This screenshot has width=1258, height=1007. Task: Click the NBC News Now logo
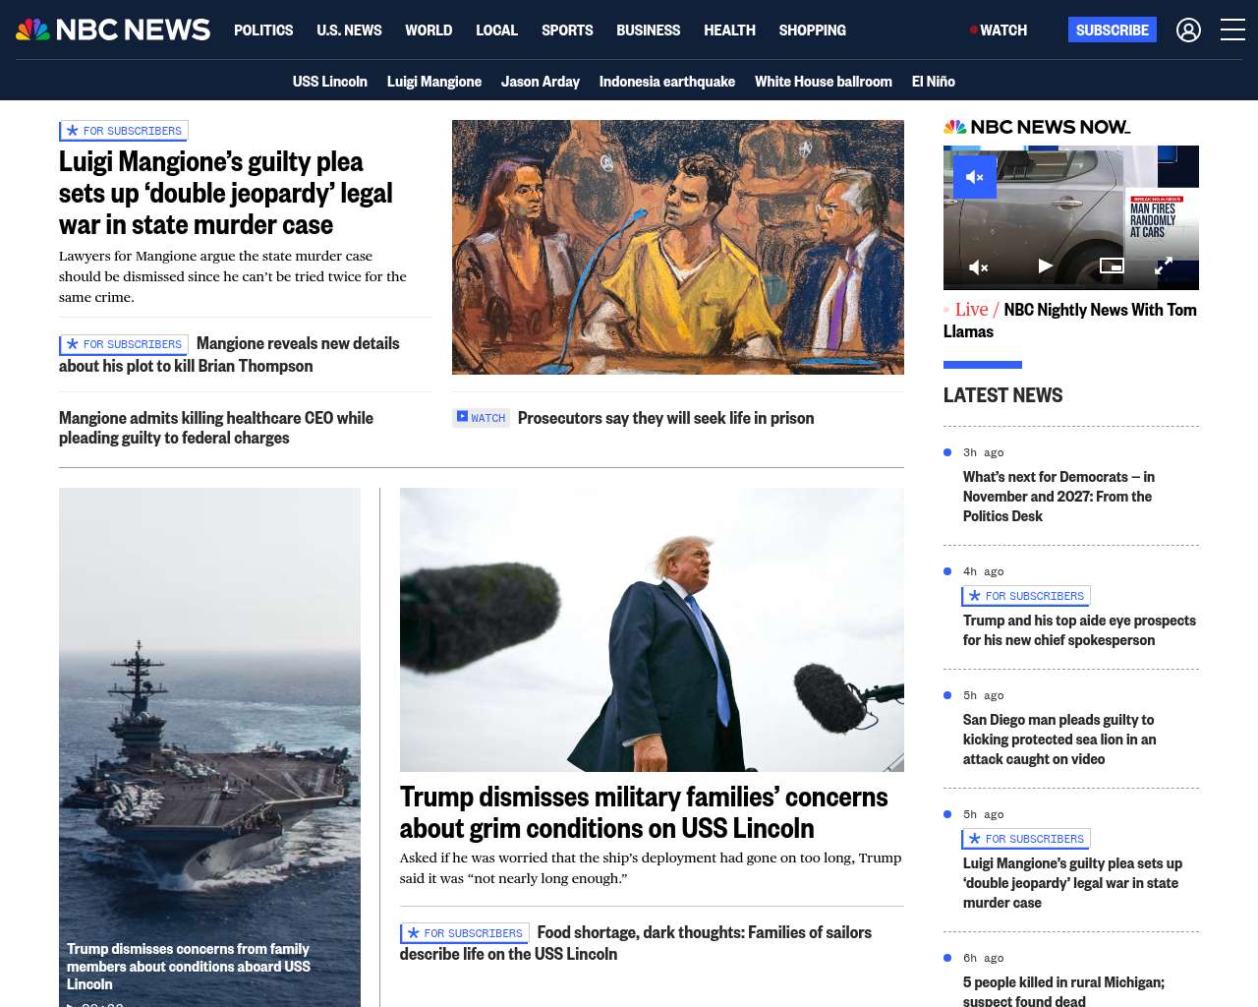click(x=1037, y=127)
